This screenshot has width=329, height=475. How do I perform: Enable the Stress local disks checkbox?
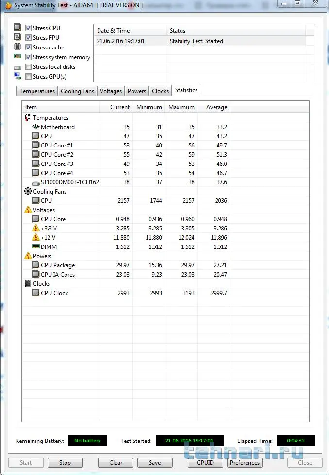[28, 66]
